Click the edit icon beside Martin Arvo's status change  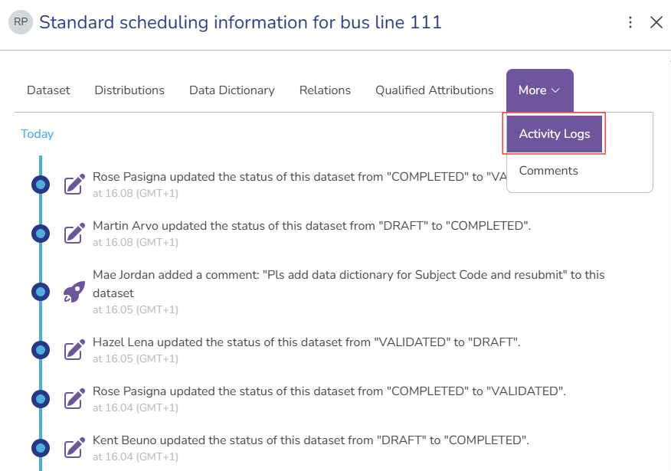click(74, 233)
